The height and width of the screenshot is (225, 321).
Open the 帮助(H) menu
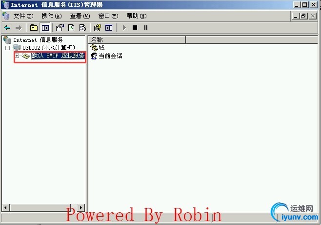coord(136,16)
